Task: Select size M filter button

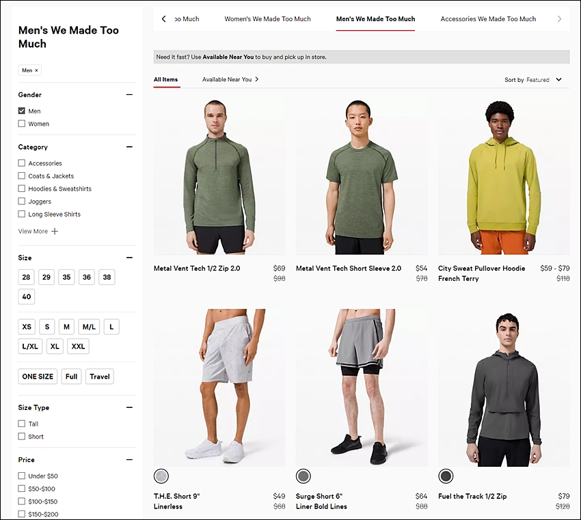Action: point(67,327)
